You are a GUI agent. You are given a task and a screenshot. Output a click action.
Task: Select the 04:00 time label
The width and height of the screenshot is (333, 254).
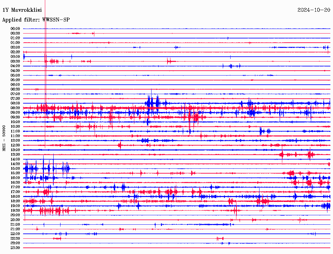click(15, 66)
